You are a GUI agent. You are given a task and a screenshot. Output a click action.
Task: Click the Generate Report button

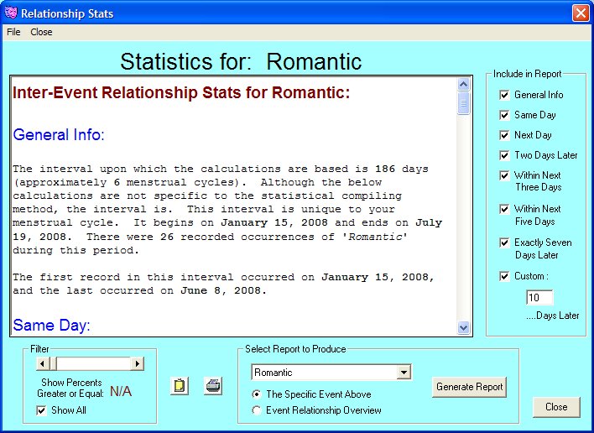(469, 387)
